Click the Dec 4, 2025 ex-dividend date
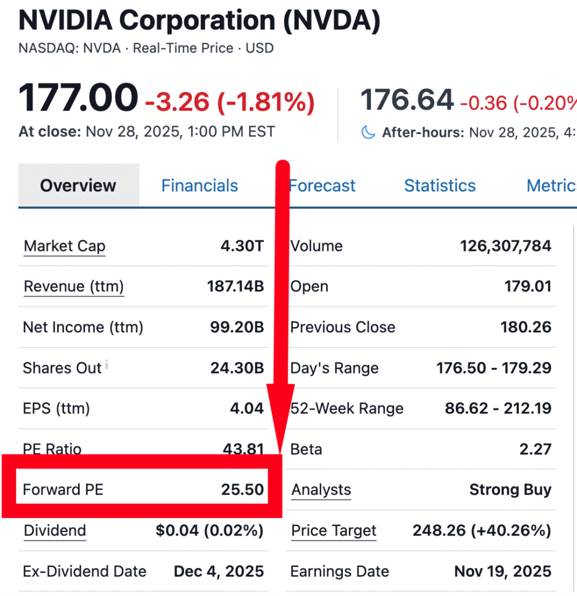This screenshot has height=596, width=577. (x=219, y=572)
